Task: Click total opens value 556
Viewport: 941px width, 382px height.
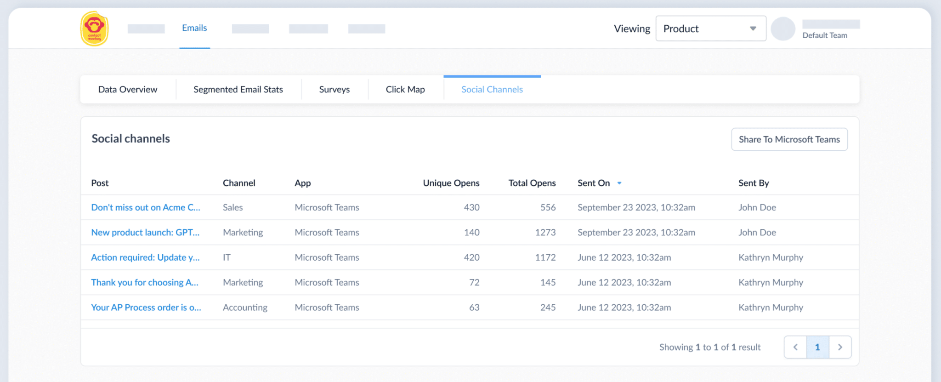Action: click(x=548, y=207)
